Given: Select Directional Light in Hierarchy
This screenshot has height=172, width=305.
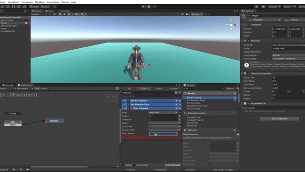Looking at the screenshot, I should coord(9,26).
